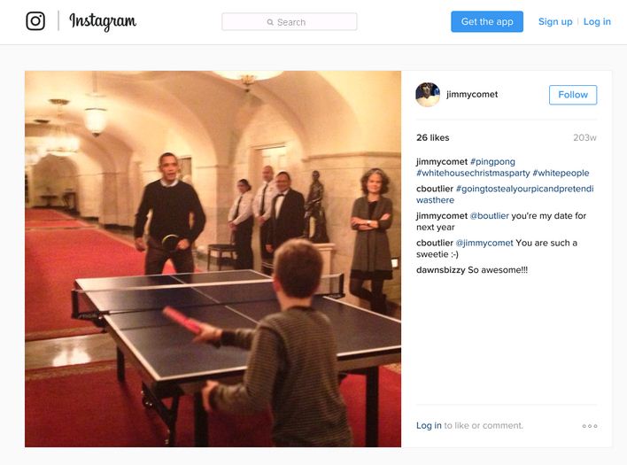The height and width of the screenshot is (465, 627).
Task: Open the #whitehousechristmasparty hashtag
Action: click(x=473, y=173)
